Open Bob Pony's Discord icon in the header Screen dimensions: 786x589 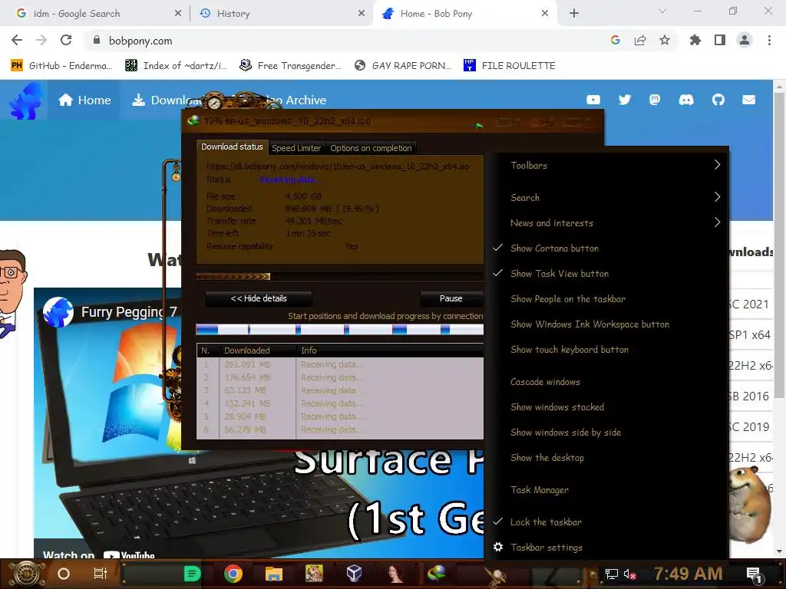coord(686,100)
